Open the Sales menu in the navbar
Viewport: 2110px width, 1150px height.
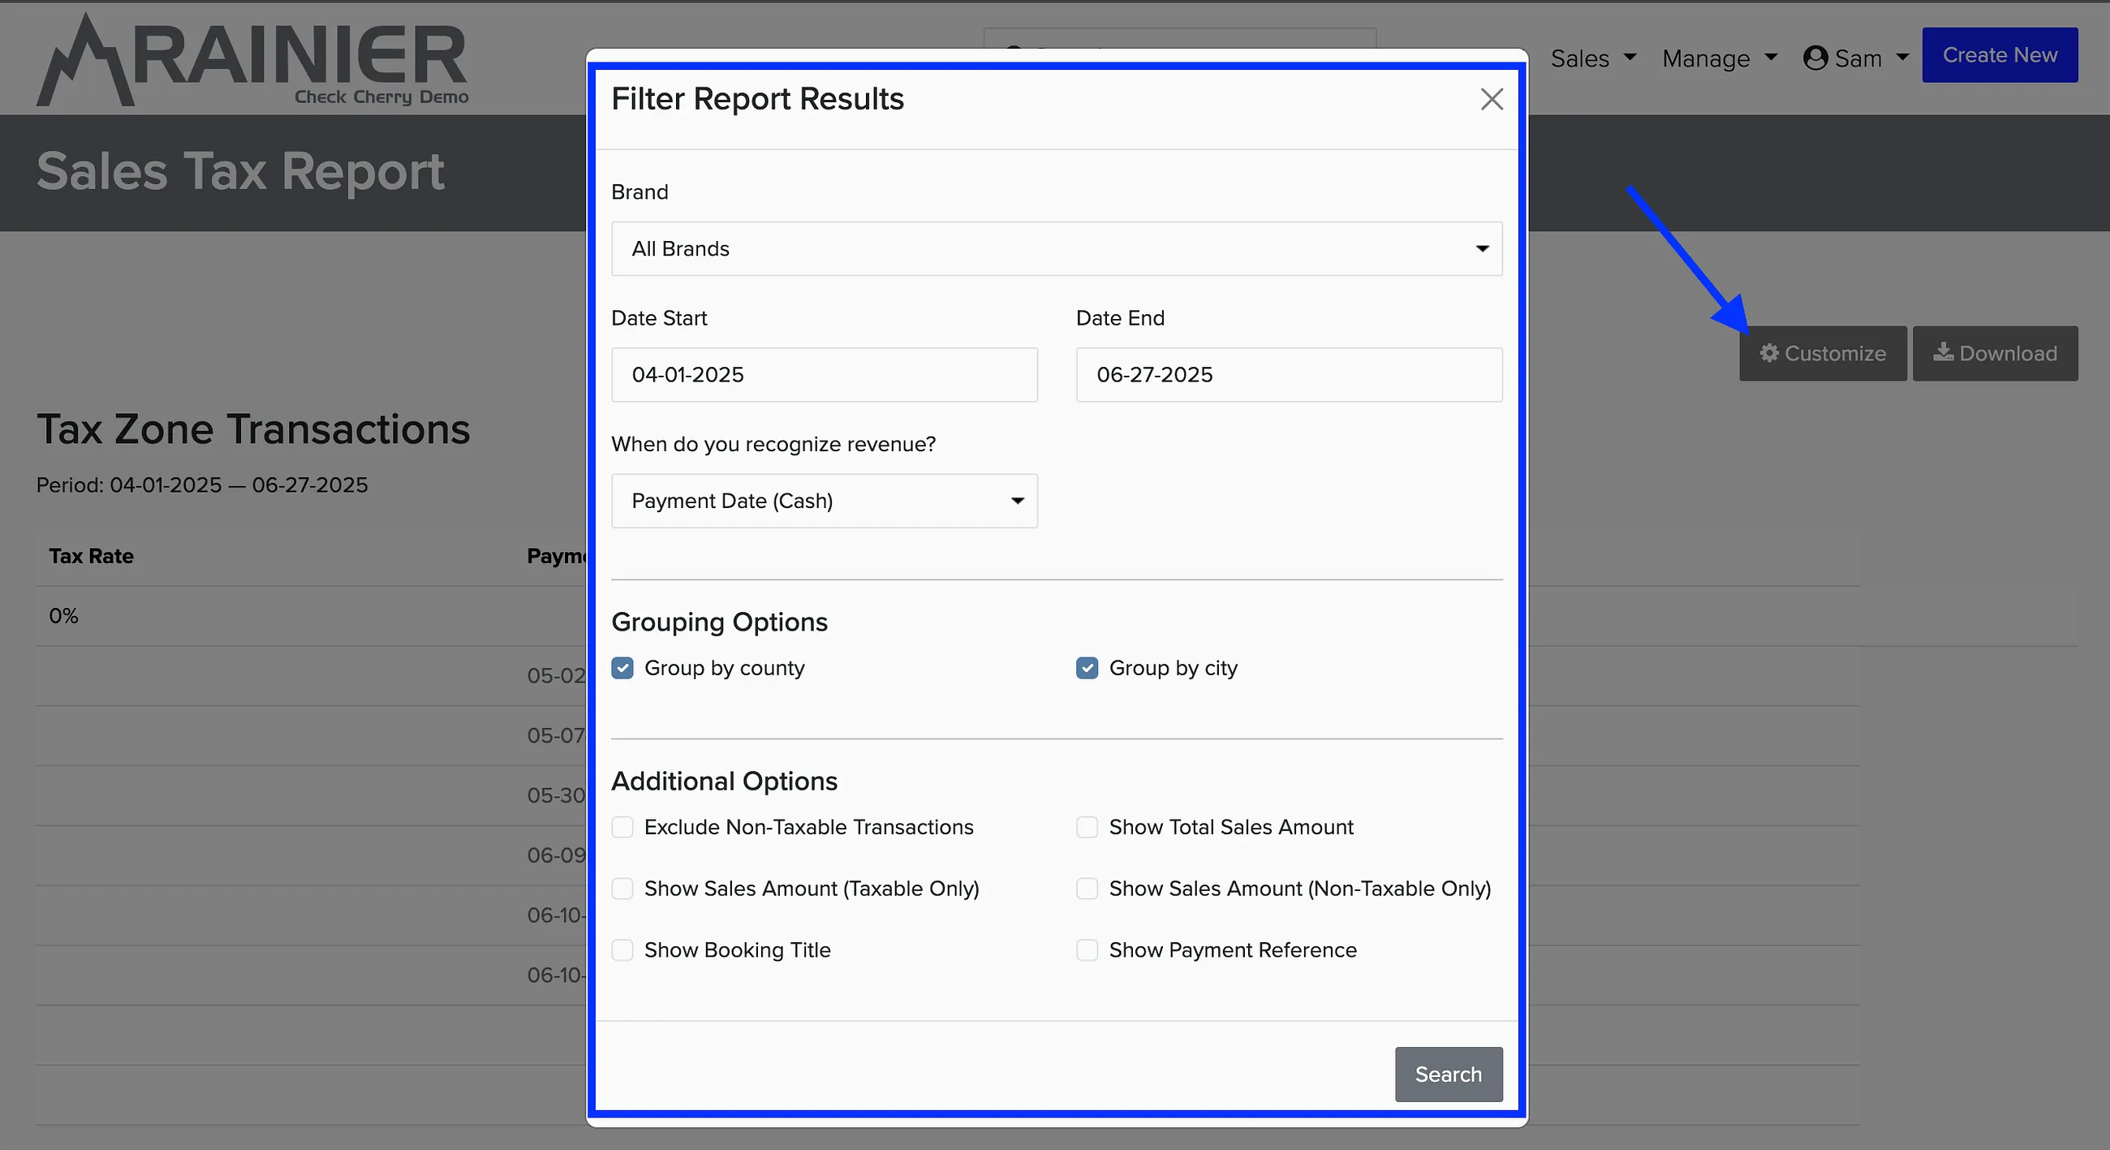(1593, 58)
